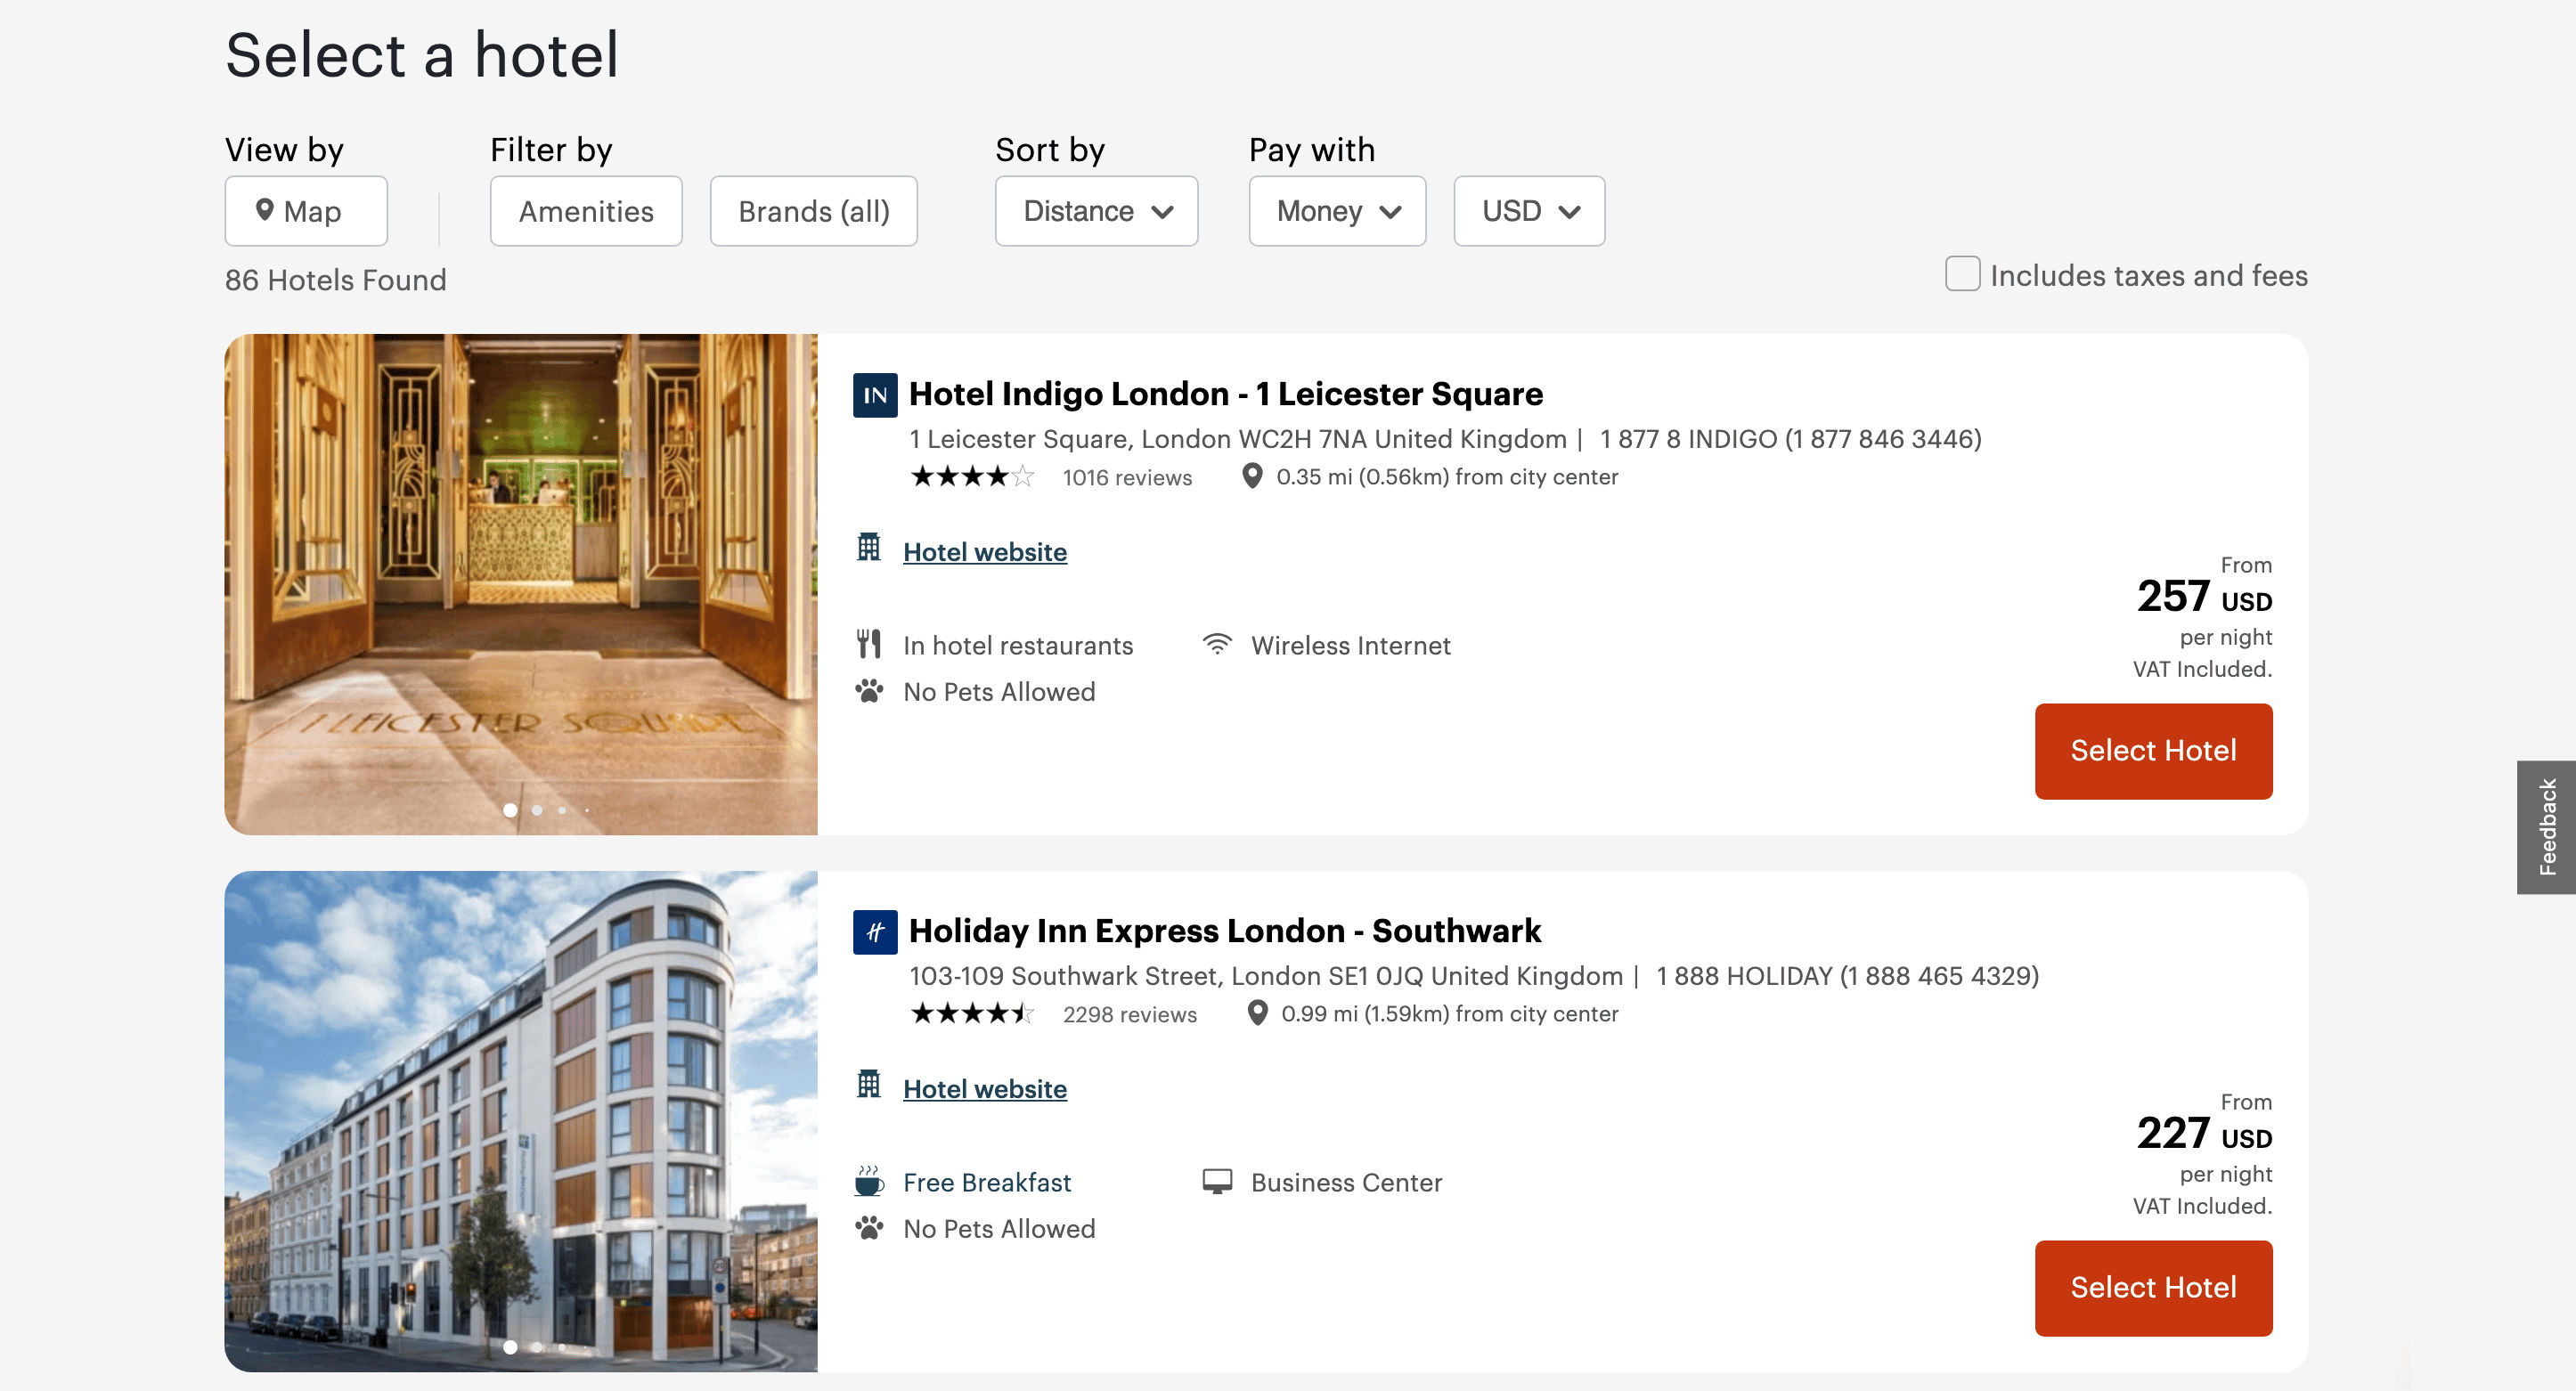This screenshot has width=2576, height=1391.
Task: Click the map pin beside 0.99 mi distance
Action: point(1257,1013)
